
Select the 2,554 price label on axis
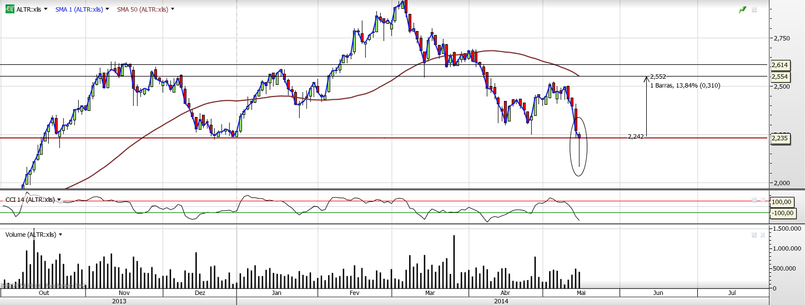click(x=780, y=77)
